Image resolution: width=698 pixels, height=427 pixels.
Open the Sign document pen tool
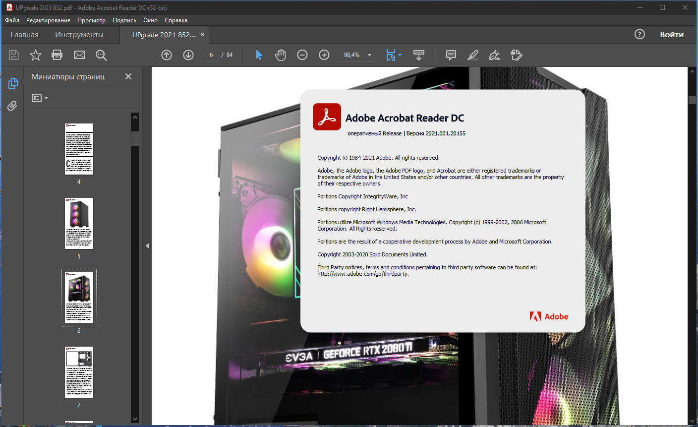tap(495, 55)
